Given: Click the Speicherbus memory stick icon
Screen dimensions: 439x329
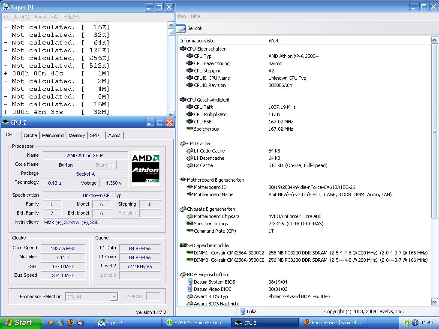Looking at the screenshot, I should click(189, 129).
